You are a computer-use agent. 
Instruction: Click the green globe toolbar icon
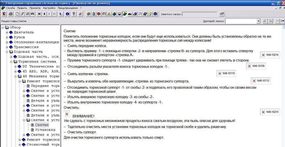114,14
